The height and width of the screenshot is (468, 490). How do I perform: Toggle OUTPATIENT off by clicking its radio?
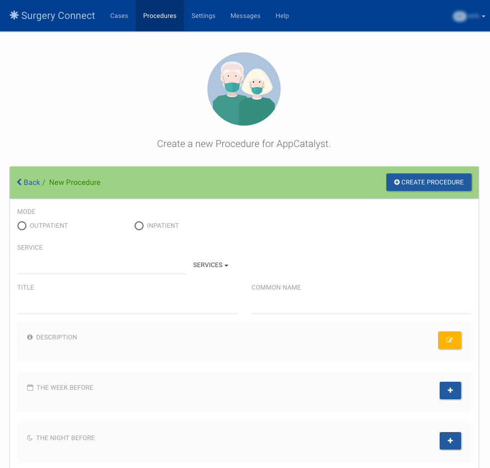[x=22, y=226]
